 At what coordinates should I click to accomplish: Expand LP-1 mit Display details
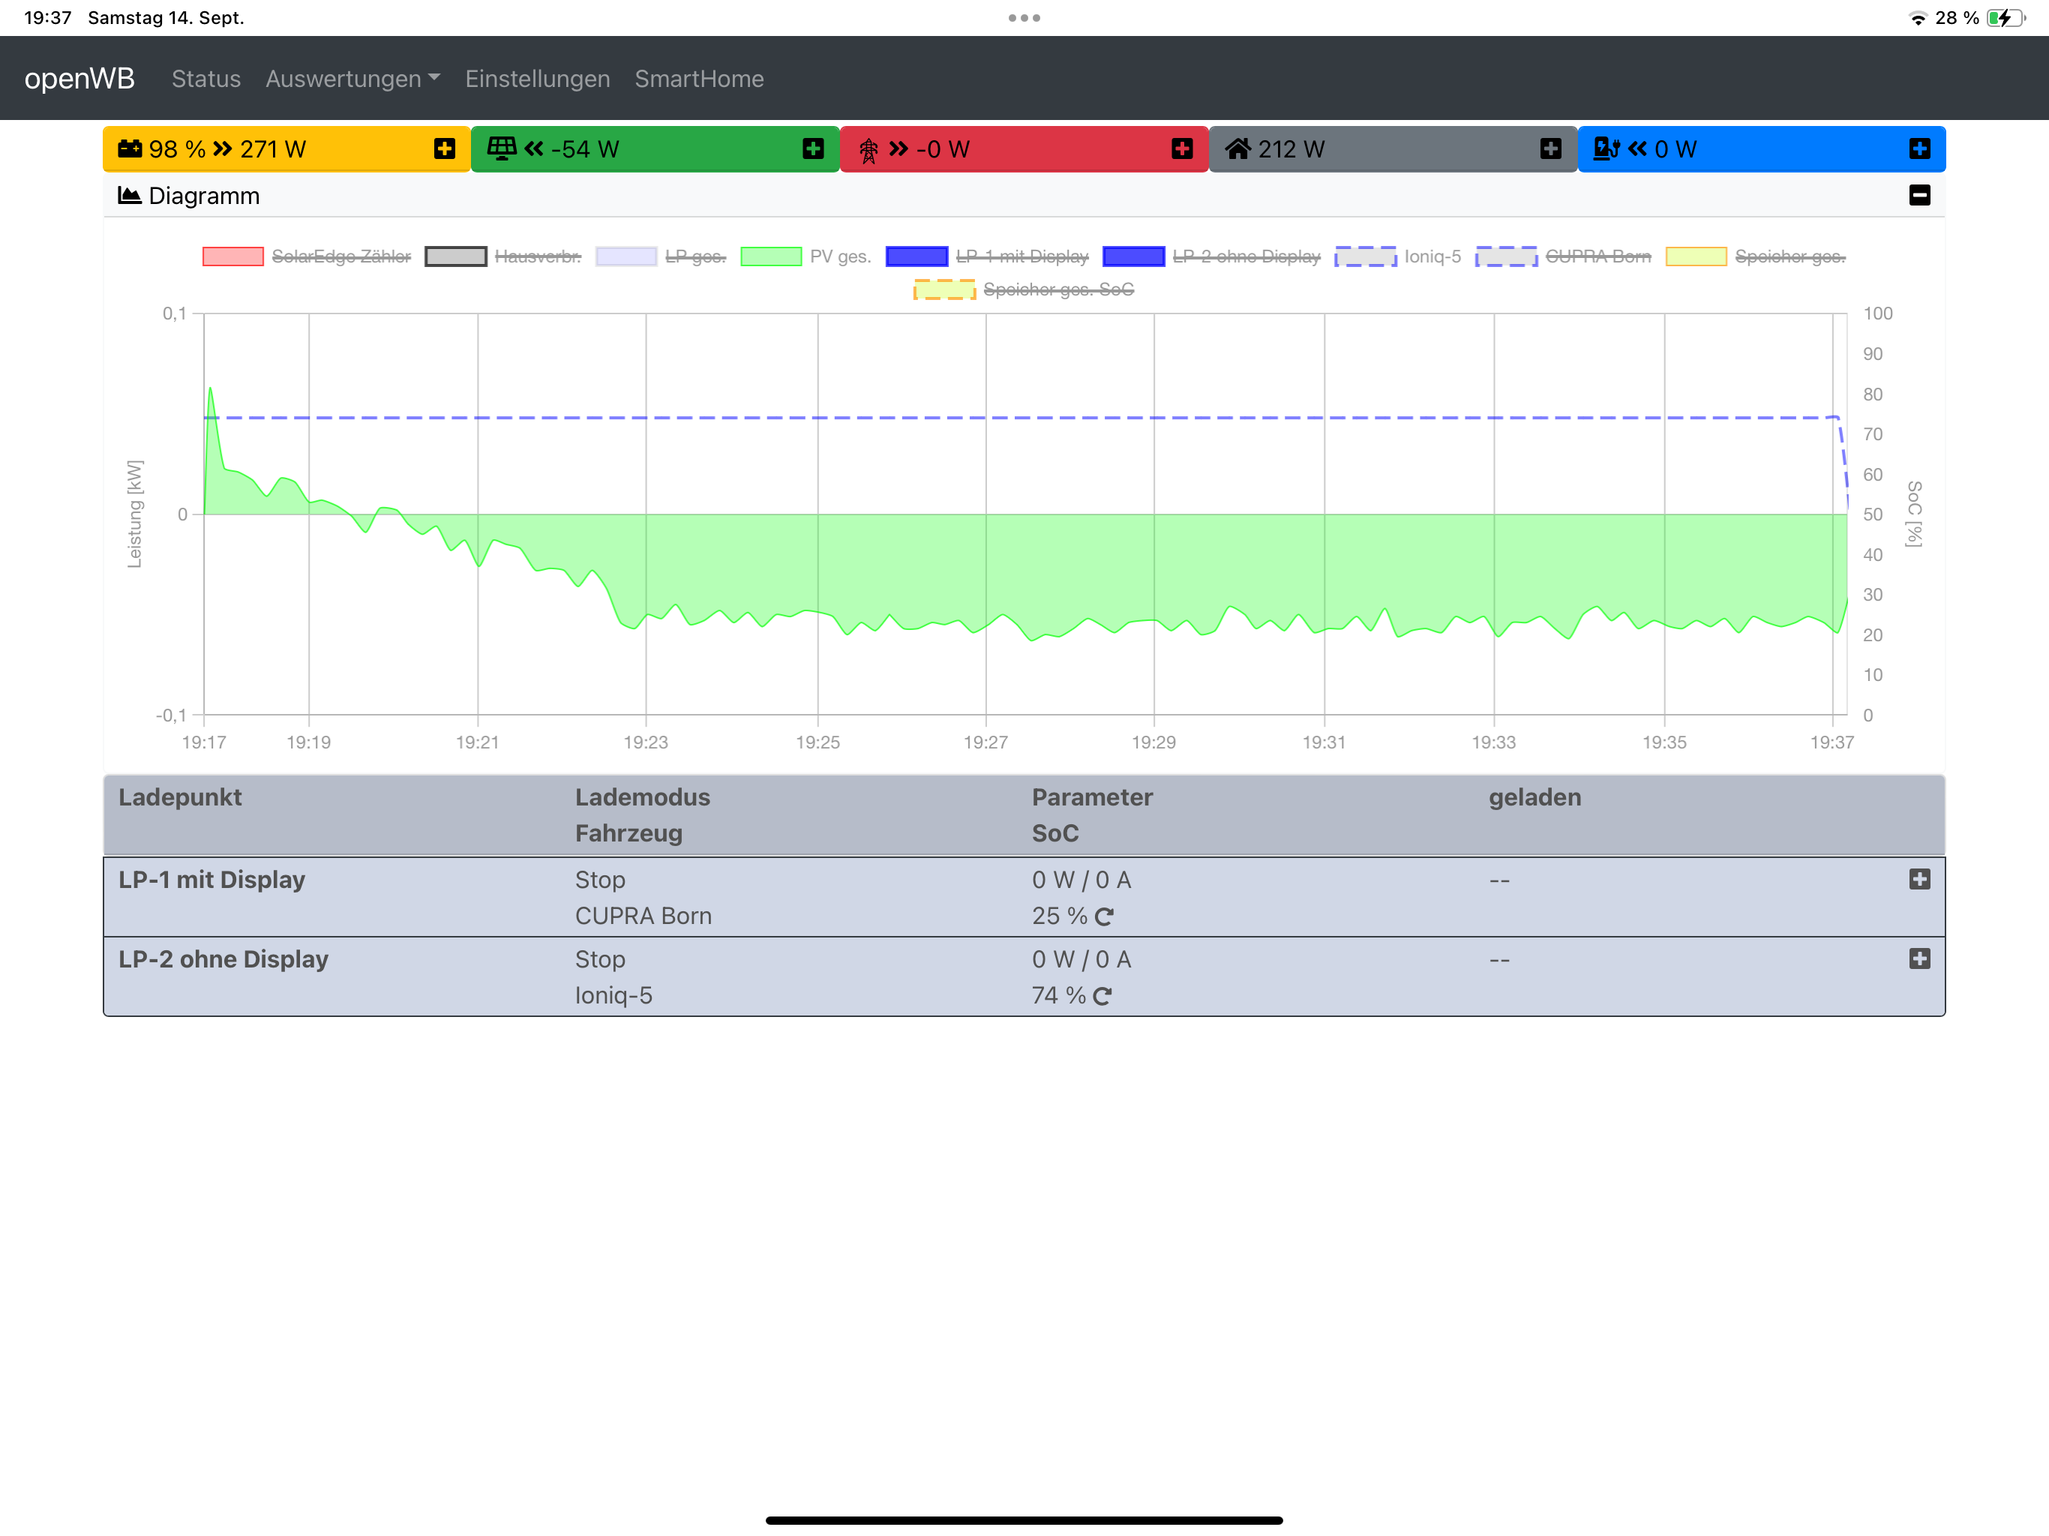click(1919, 879)
